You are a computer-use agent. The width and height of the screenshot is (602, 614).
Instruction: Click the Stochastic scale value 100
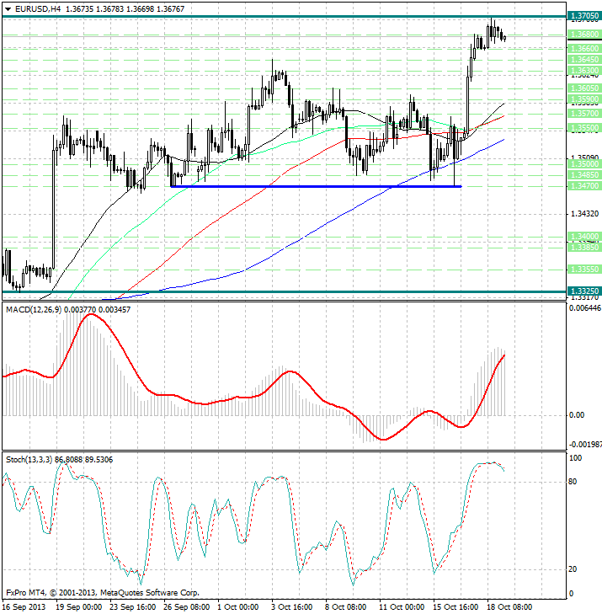pyautogui.click(x=575, y=458)
